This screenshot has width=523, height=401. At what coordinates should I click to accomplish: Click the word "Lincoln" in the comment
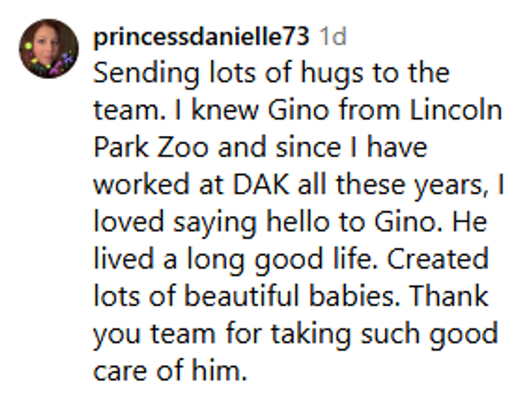click(456, 110)
